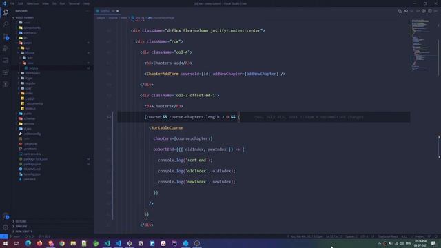
Task: Open the Help menu
Action: [x=87, y=3]
